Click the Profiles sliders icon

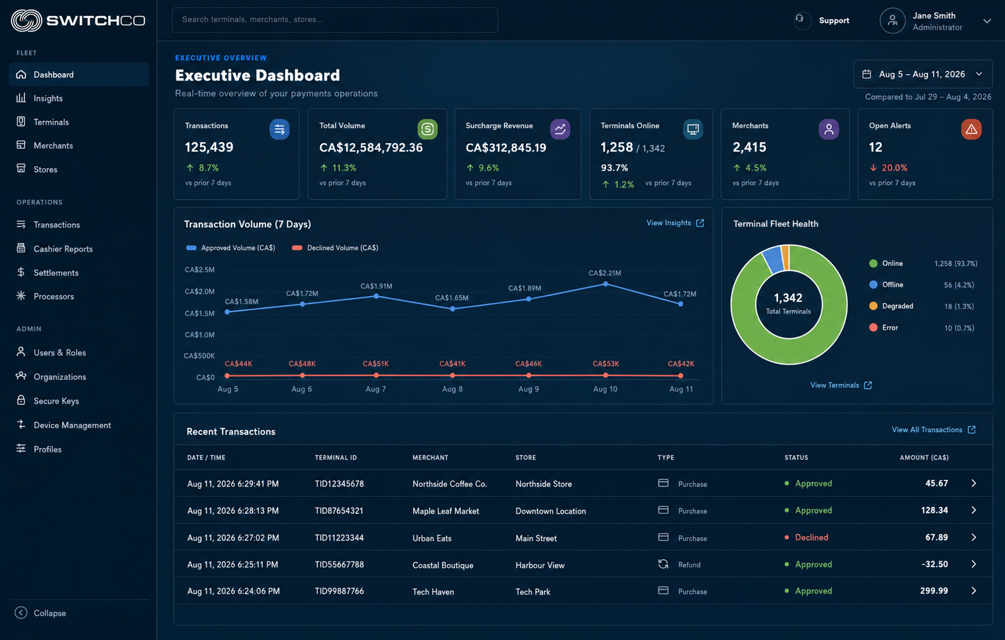21,449
